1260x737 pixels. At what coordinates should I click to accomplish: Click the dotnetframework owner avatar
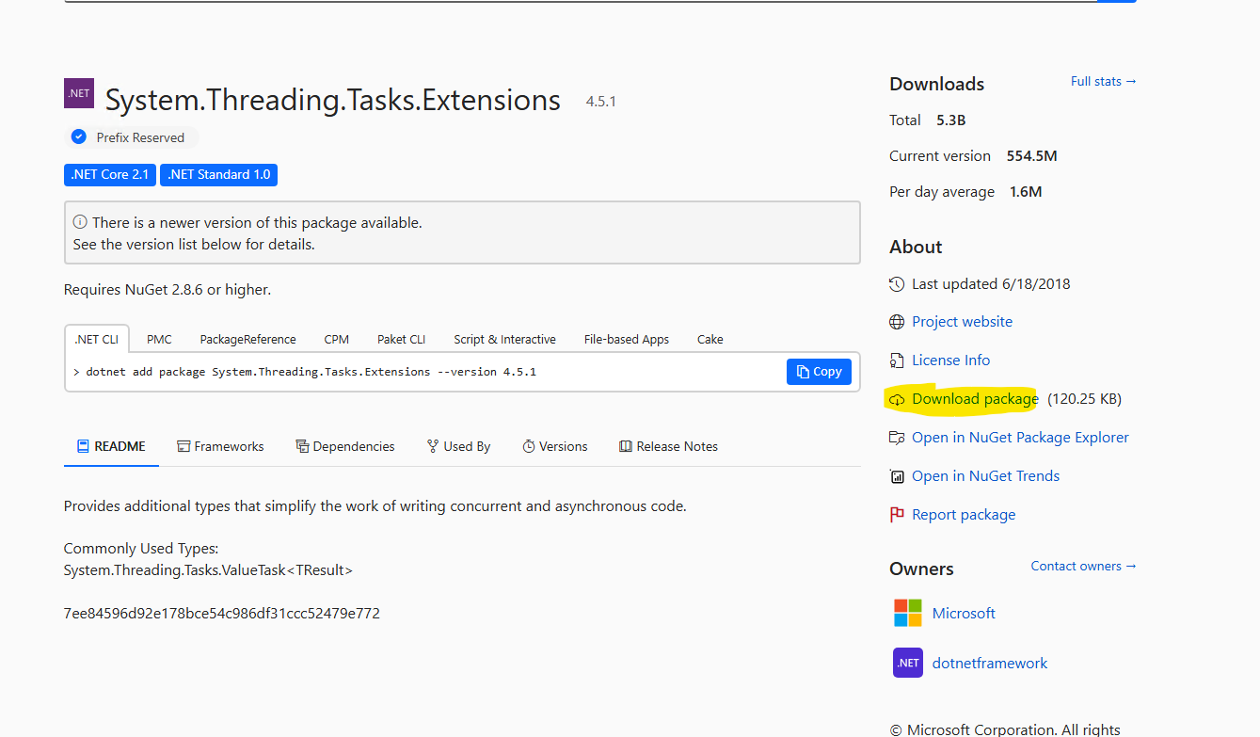click(907, 663)
